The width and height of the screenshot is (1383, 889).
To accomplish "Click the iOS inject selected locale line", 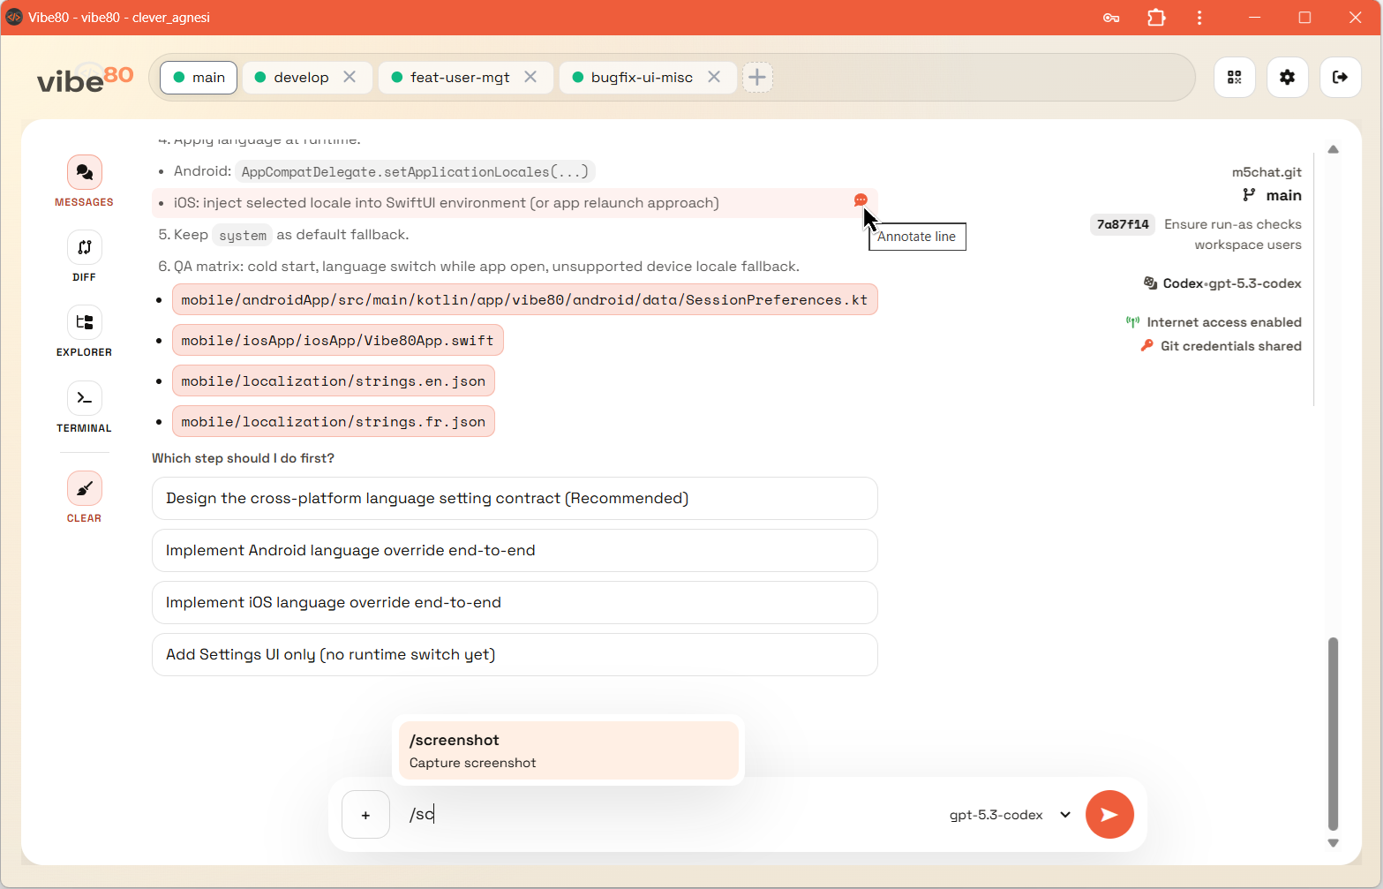I will [x=515, y=203].
